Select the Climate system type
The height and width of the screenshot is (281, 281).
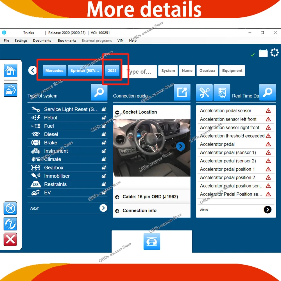(x=67, y=159)
